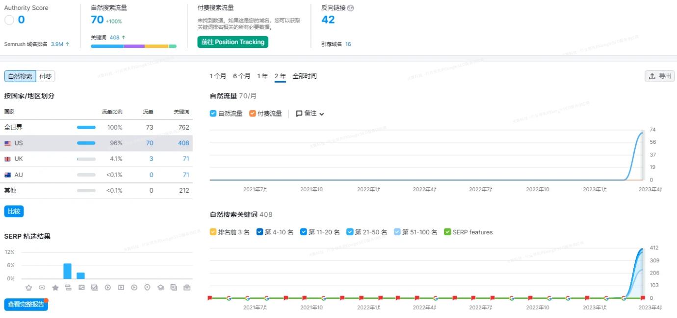Click the local pack location pin icon
This screenshot has width=677, height=318.
tap(147, 288)
